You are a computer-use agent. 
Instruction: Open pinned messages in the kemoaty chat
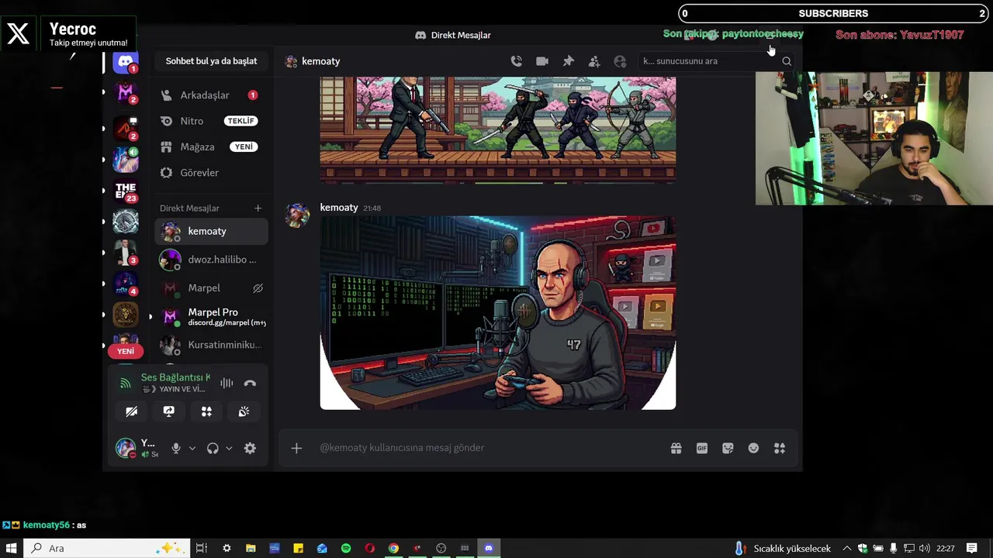[x=568, y=61]
